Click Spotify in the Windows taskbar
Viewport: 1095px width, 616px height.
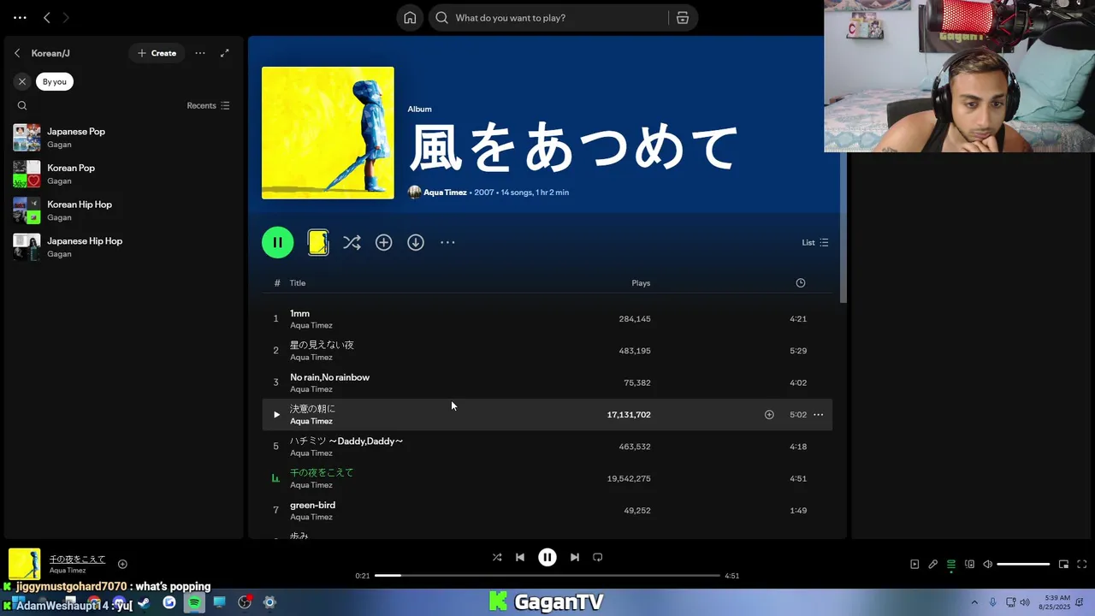click(x=194, y=602)
